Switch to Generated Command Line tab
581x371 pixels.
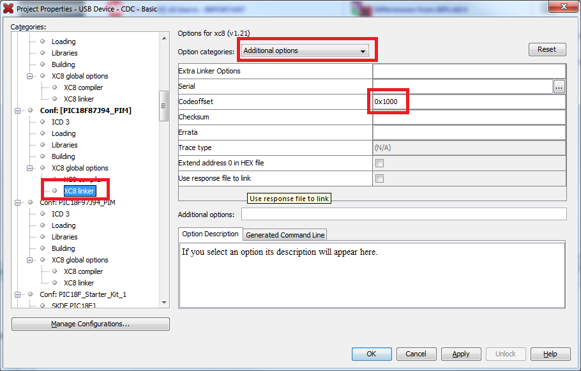pyautogui.click(x=285, y=235)
